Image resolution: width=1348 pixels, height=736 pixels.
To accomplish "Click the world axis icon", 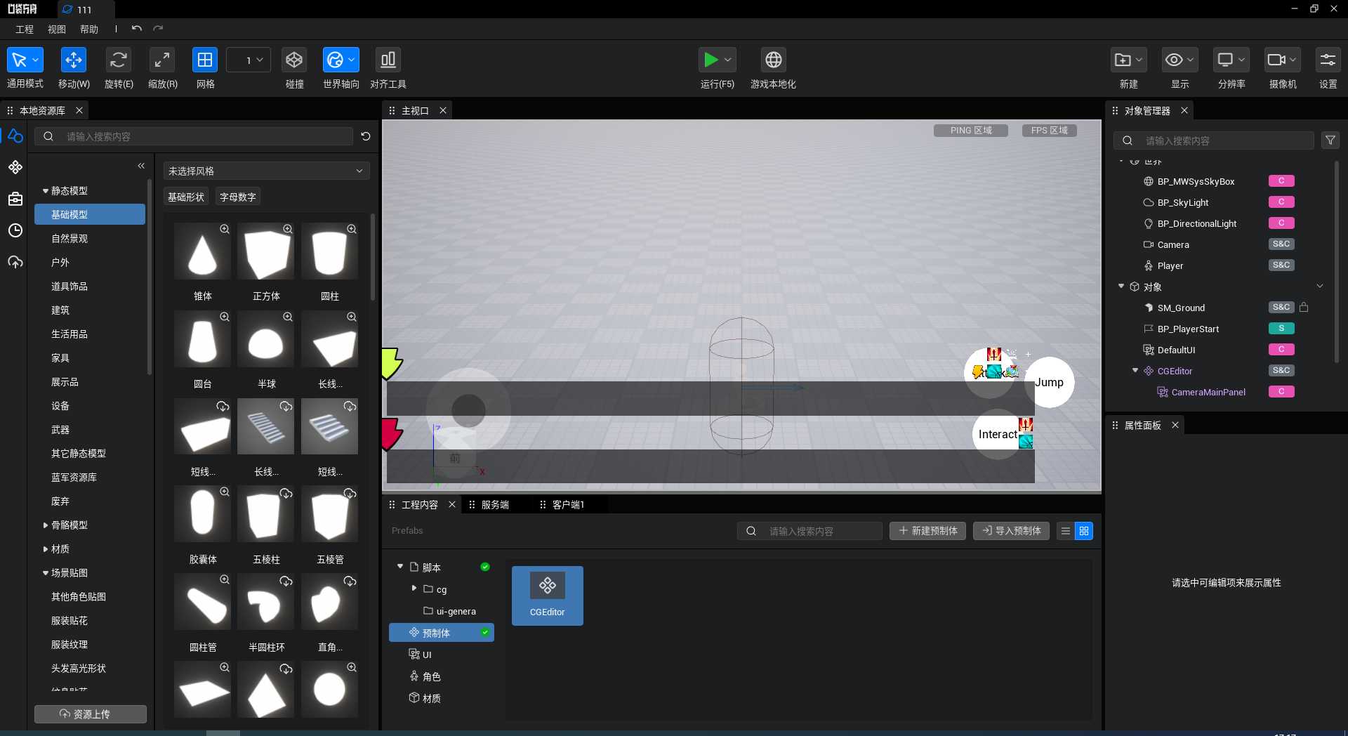I will 336,60.
